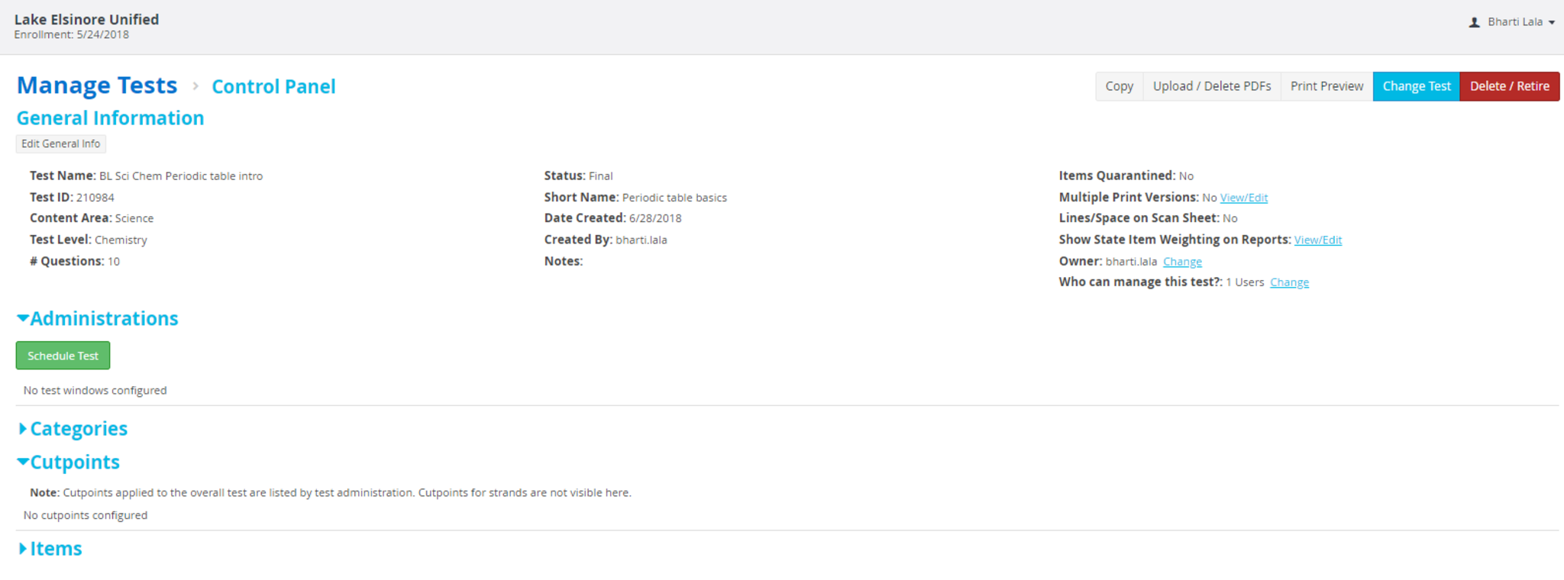Click the Control Panel breadcrumb

point(273,86)
